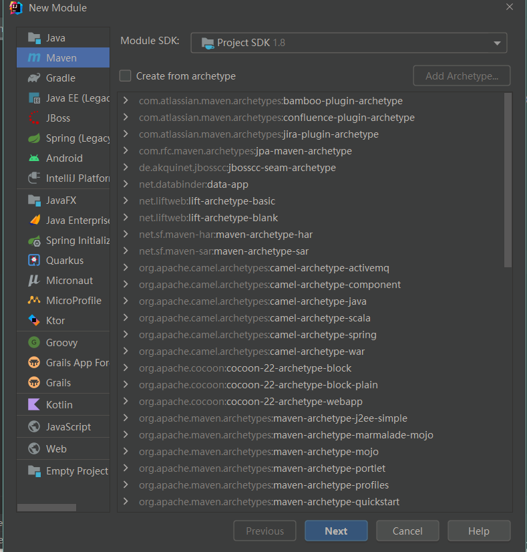Click the Web globe icon
Viewport: 527px width, 552px height.
[x=34, y=448]
